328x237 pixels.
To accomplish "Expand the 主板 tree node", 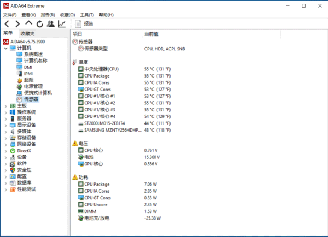I will click(5, 106).
